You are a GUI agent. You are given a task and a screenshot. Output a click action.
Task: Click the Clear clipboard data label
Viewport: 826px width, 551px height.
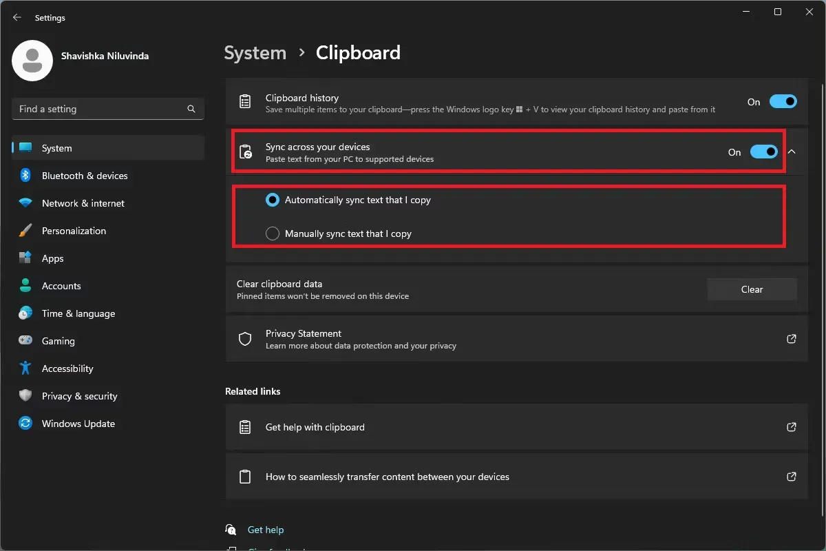point(279,284)
